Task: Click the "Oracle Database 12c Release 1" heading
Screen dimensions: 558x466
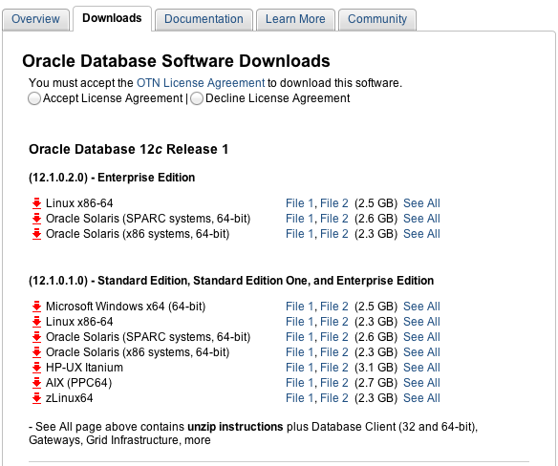Action: coord(128,149)
